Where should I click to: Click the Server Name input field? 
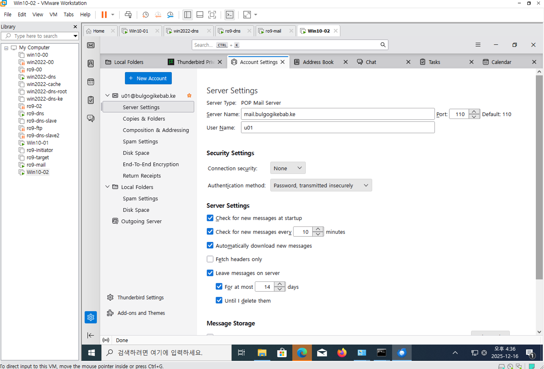(x=338, y=114)
